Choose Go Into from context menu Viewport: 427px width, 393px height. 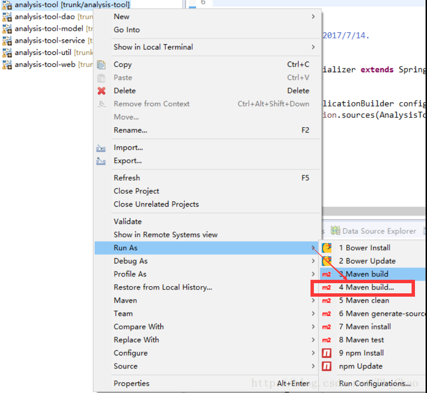[x=207, y=30]
